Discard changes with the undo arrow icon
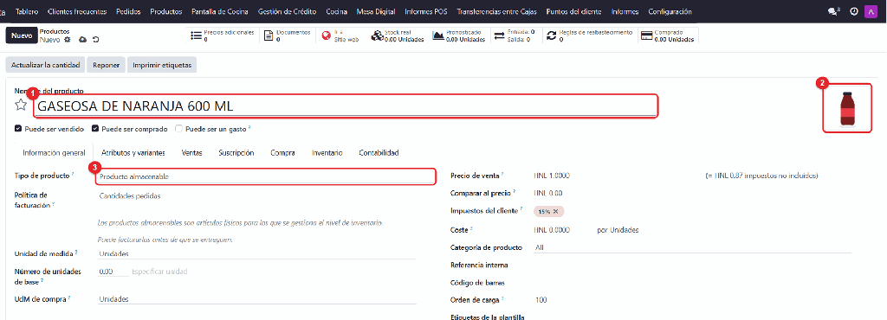887x320 pixels. [x=95, y=40]
